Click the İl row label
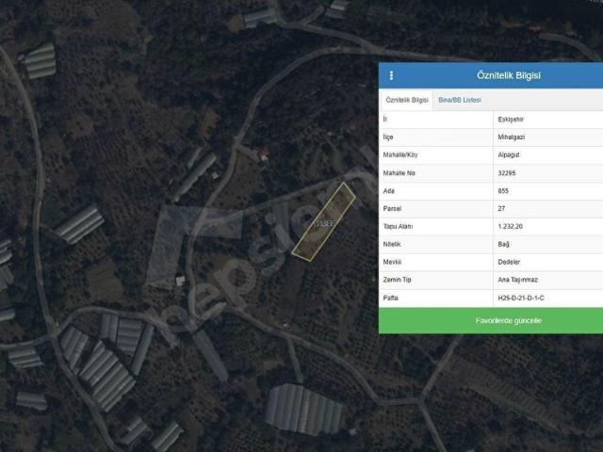Image resolution: width=603 pixels, height=452 pixels. pyautogui.click(x=385, y=120)
